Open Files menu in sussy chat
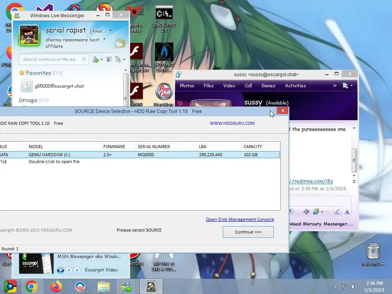392x294 pixels. pyautogui.click(x=209, y=85)
